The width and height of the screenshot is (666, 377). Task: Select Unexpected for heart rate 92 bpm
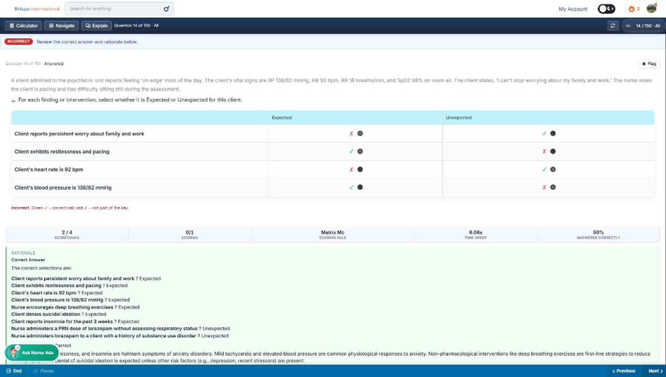coord(553,169)
